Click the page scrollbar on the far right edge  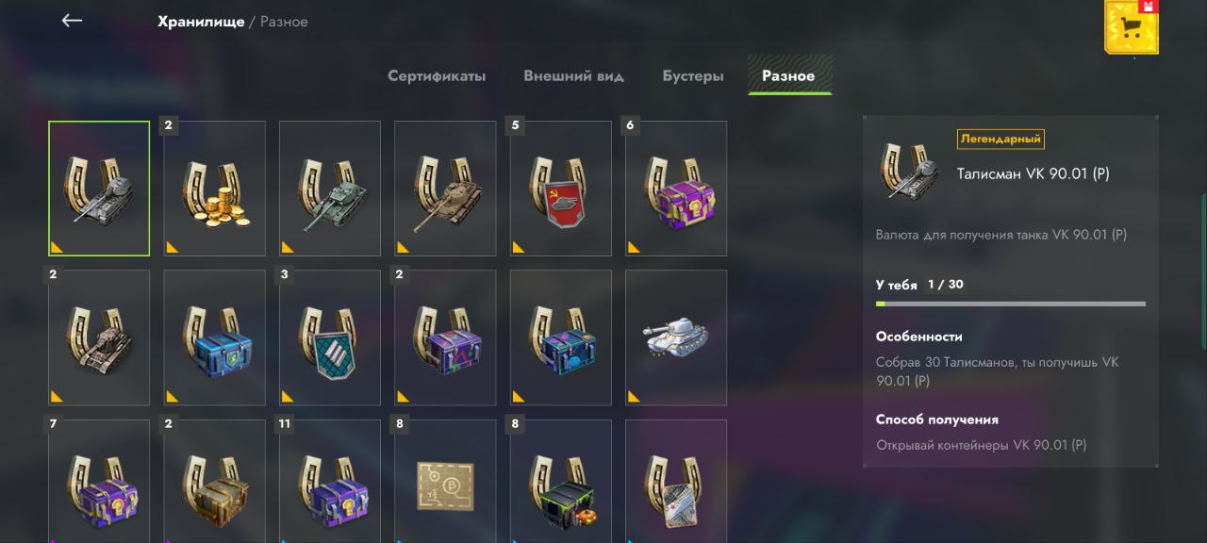1203,243
